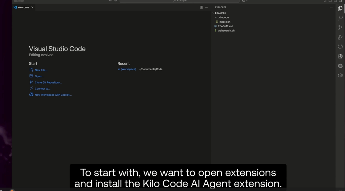
Task: Click Clone Git Repository... link
Action: click(48, 82)
